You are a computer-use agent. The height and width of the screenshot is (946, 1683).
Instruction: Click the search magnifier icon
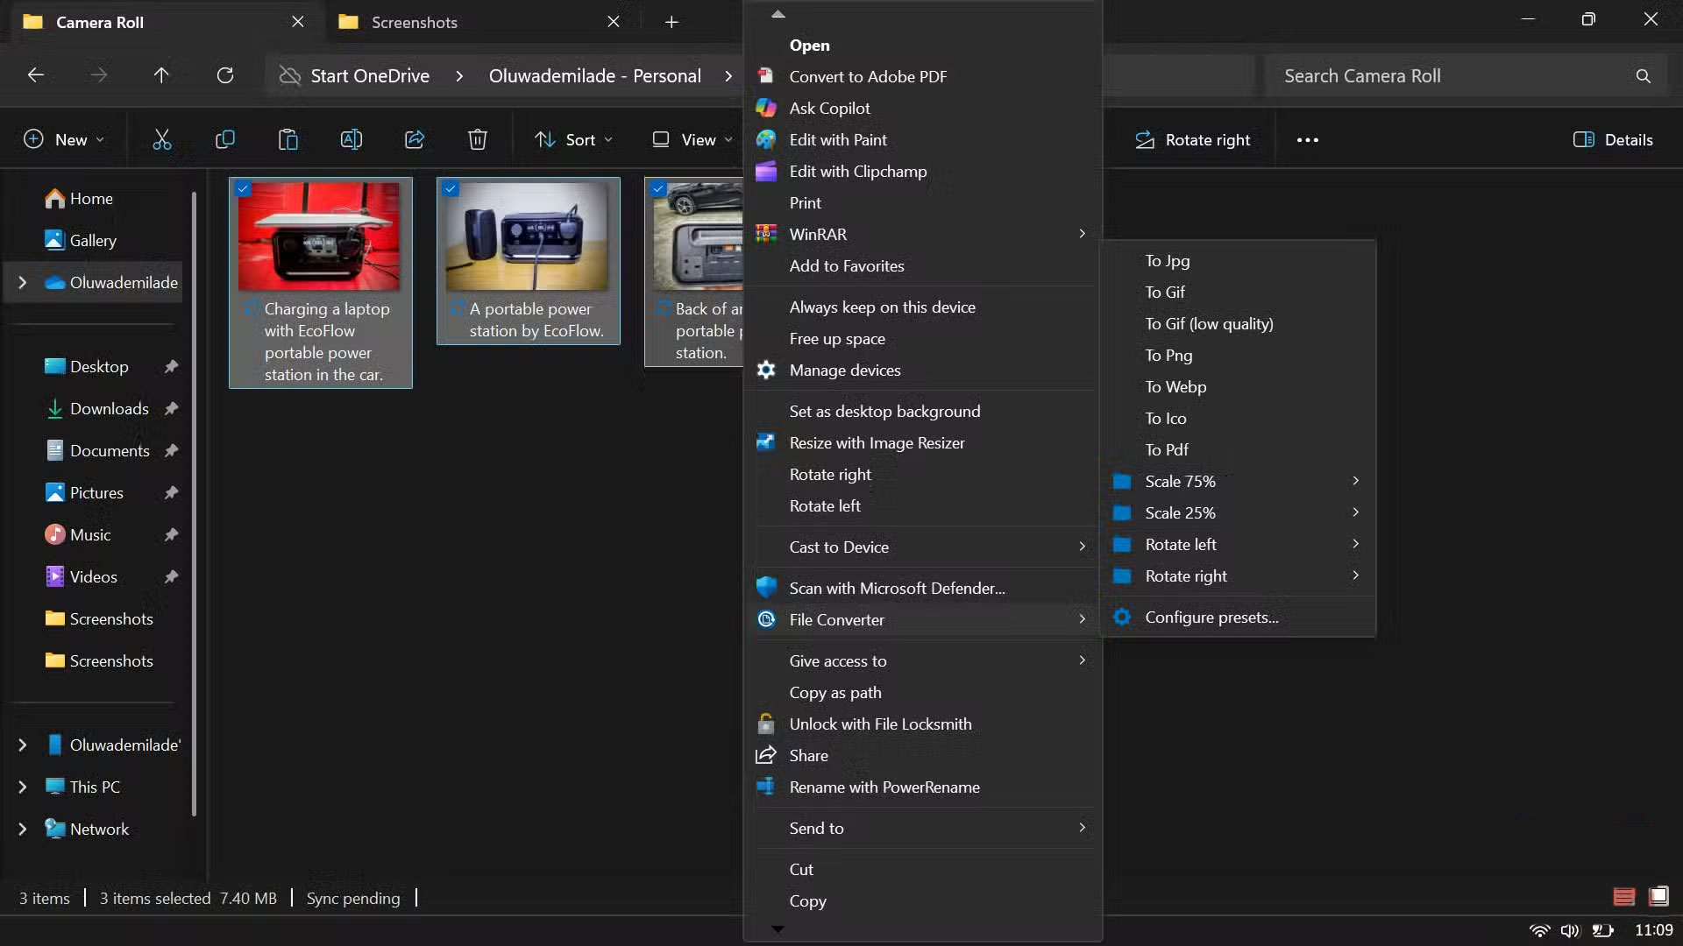[x=1643, y=76]
